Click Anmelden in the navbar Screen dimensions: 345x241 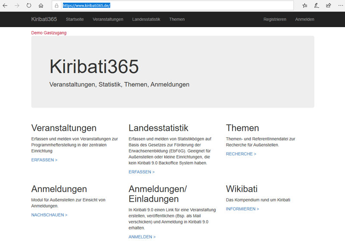click(x=305, y=19)
